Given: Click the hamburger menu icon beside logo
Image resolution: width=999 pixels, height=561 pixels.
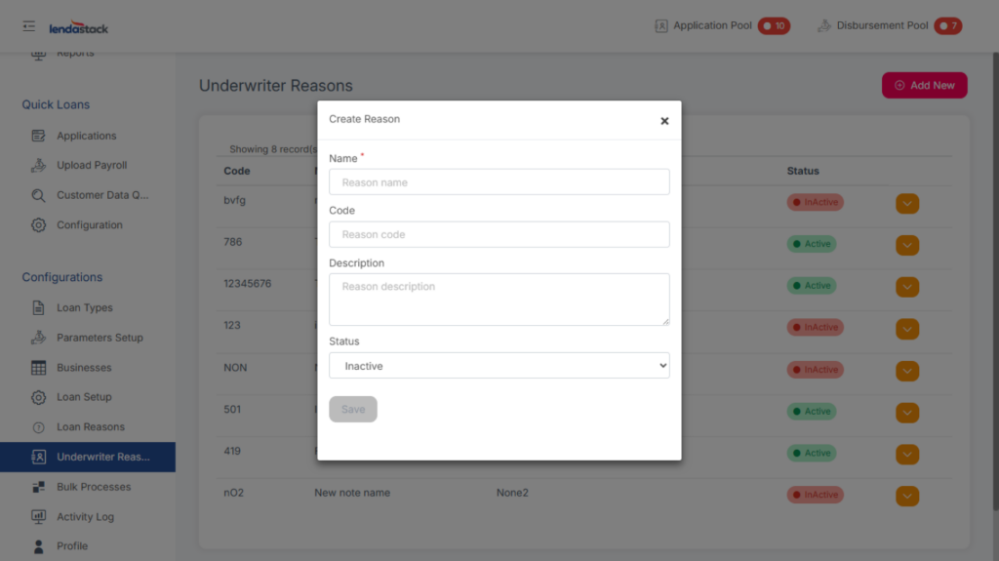Looking at the screenshot, I should (x=28, y=26).
